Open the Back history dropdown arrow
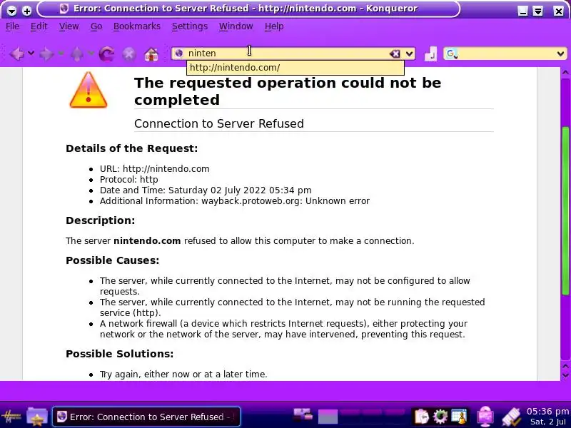 point(31,53)
